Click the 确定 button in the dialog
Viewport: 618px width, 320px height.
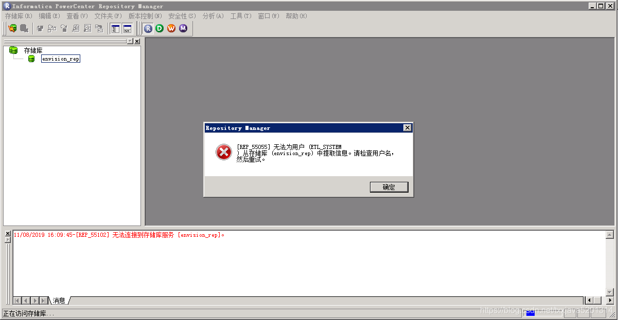point(389,187)
